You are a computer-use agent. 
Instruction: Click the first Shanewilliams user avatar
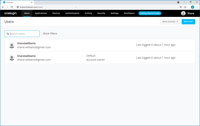coord(12,45)
